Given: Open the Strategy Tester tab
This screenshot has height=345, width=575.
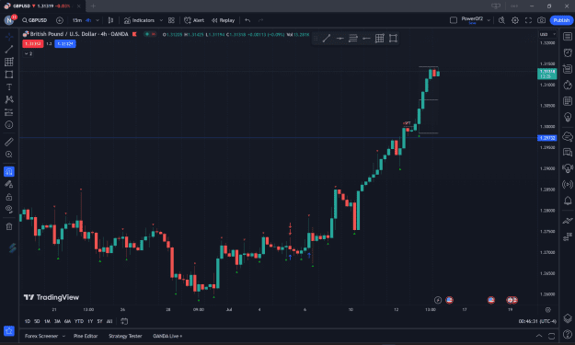Looking at the screenshot, I should pyautogui.click(x=125, y=336).
